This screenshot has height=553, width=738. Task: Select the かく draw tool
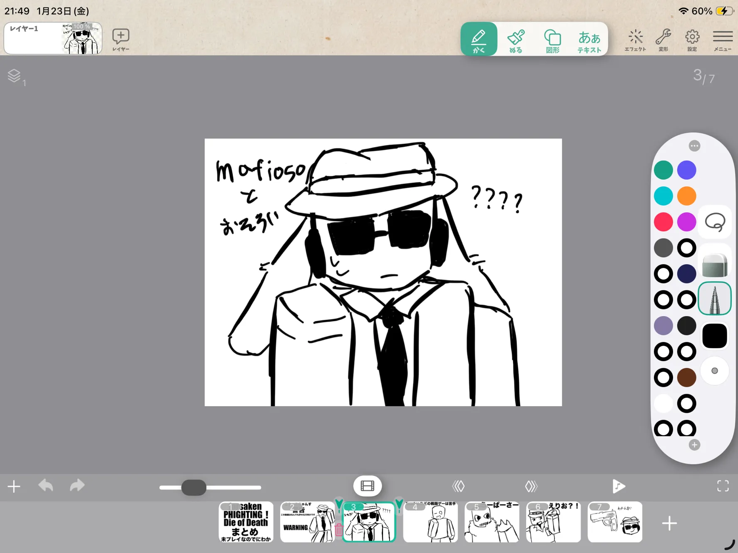pos(478,39)
